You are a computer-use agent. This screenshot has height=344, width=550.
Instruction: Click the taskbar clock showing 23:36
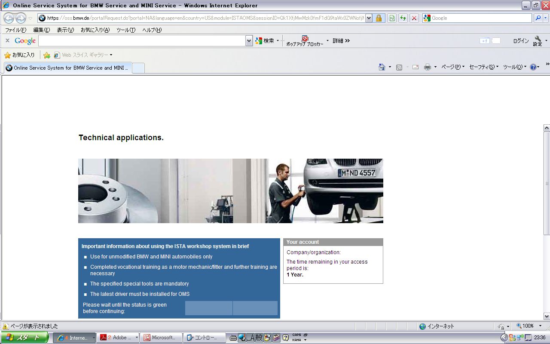pyautogui.click(x=541, y=338)
